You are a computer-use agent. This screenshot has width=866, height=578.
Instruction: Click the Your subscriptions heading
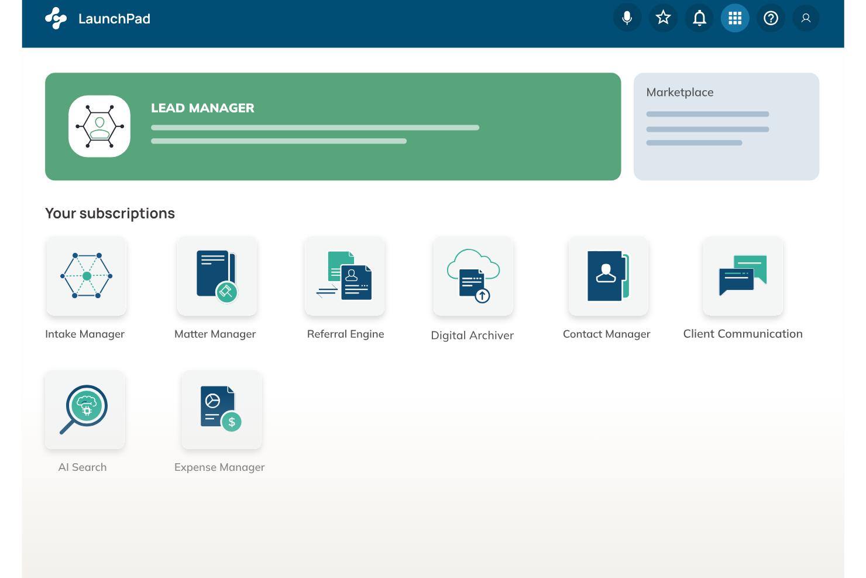point(110,213)
